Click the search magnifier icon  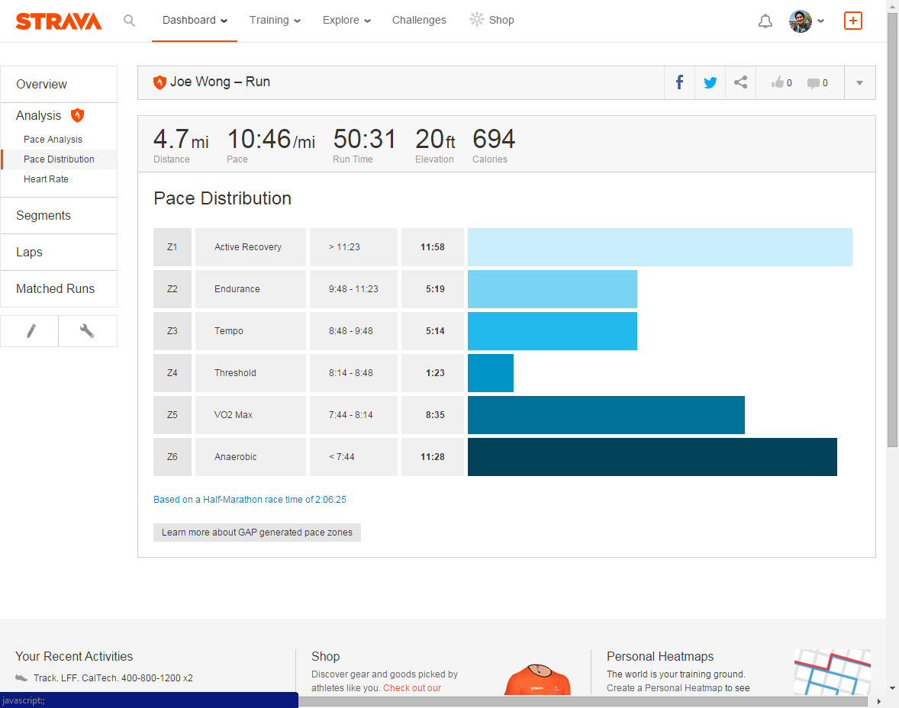pos(129,21)
